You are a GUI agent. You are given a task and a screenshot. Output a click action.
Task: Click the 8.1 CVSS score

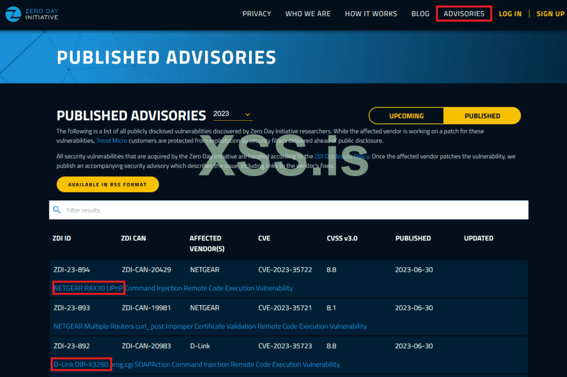coord(331,308)
